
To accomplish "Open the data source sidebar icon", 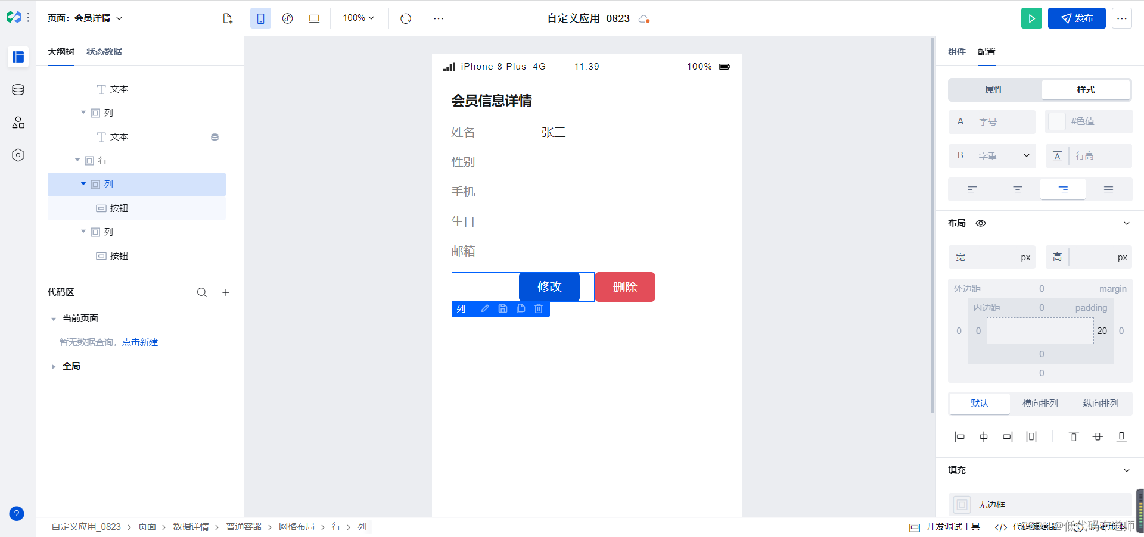I will click(18, 90).
